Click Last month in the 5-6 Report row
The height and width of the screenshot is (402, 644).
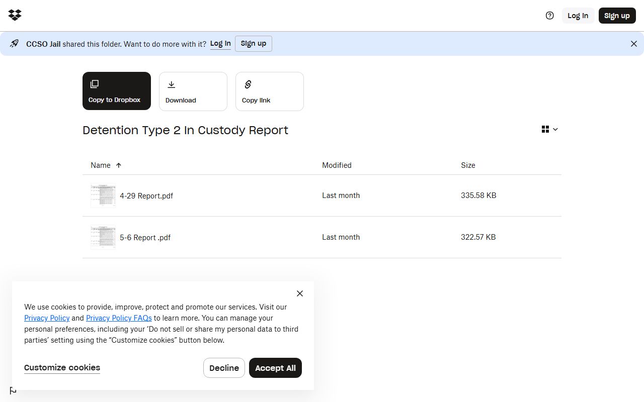tap(341, 237)
